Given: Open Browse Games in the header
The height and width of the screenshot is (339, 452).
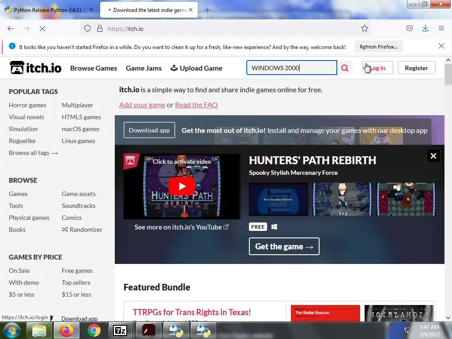Looking at the screenshot, I should tap(94, 68).
